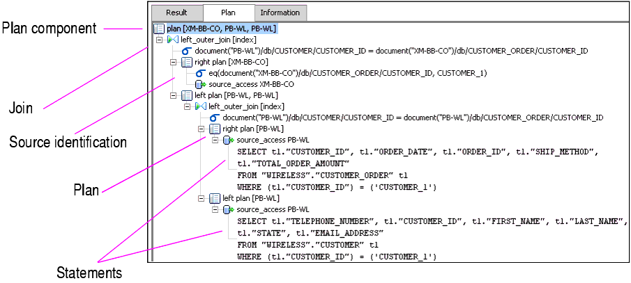Click the source icon beside source_access XM-BB-CO

201,84
